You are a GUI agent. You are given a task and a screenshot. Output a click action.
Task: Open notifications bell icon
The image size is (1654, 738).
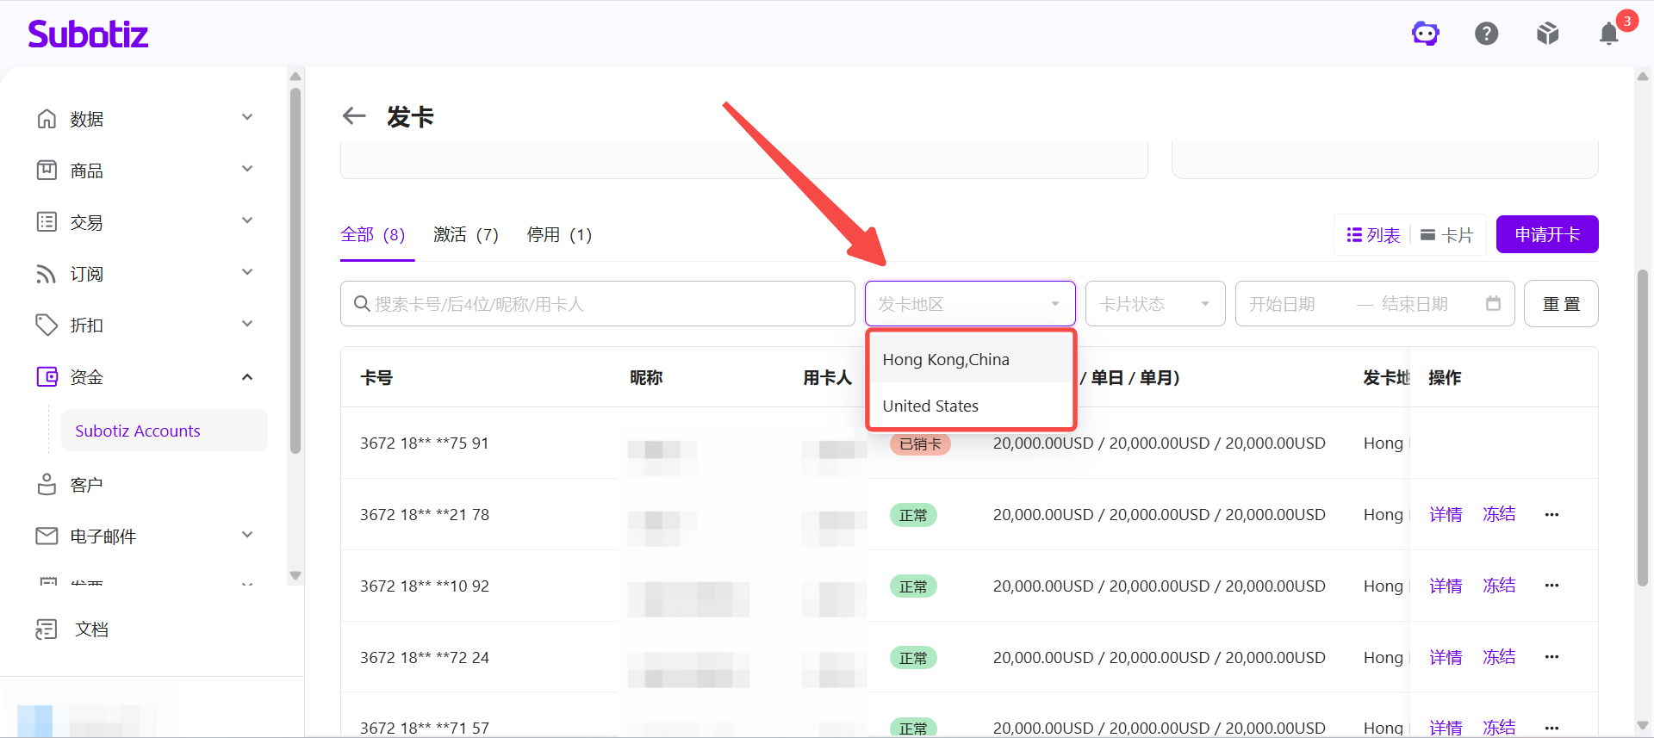1609,34
